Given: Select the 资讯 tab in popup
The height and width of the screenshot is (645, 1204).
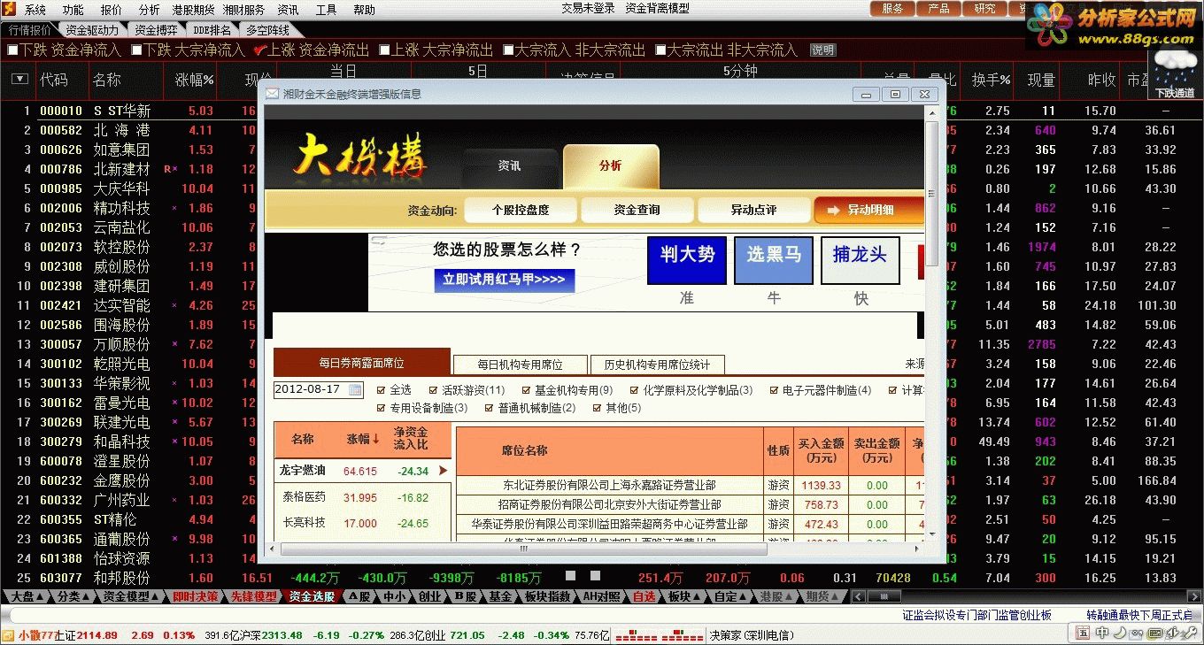Looking at the screenshot, I should [510, 165].
